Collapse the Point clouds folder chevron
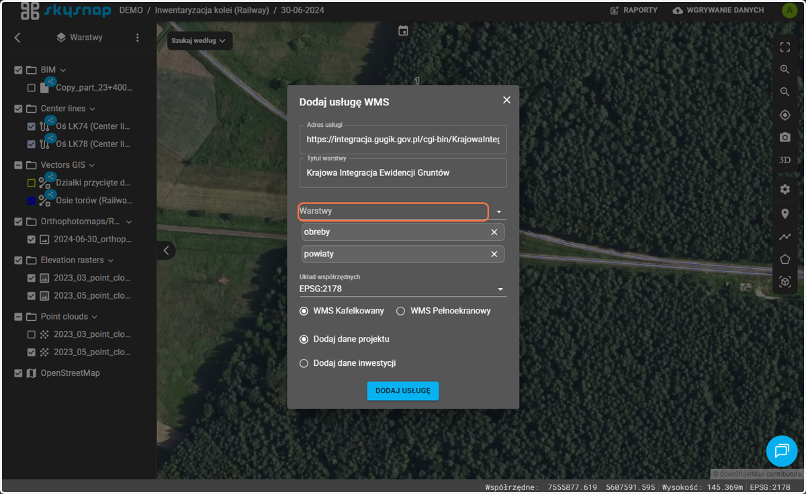Viewport: 806px width, 494px height. click(95, 317)
